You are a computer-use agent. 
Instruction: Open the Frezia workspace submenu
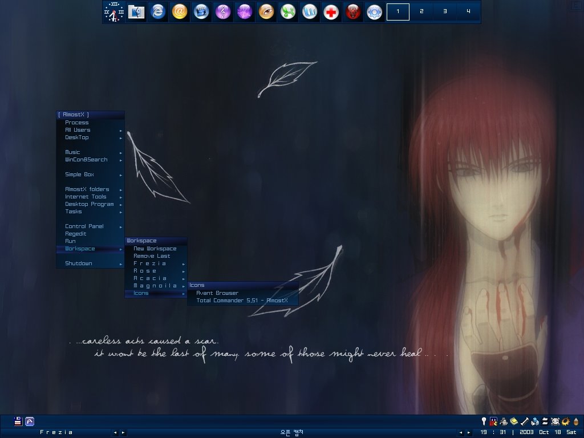coord(156,263)
